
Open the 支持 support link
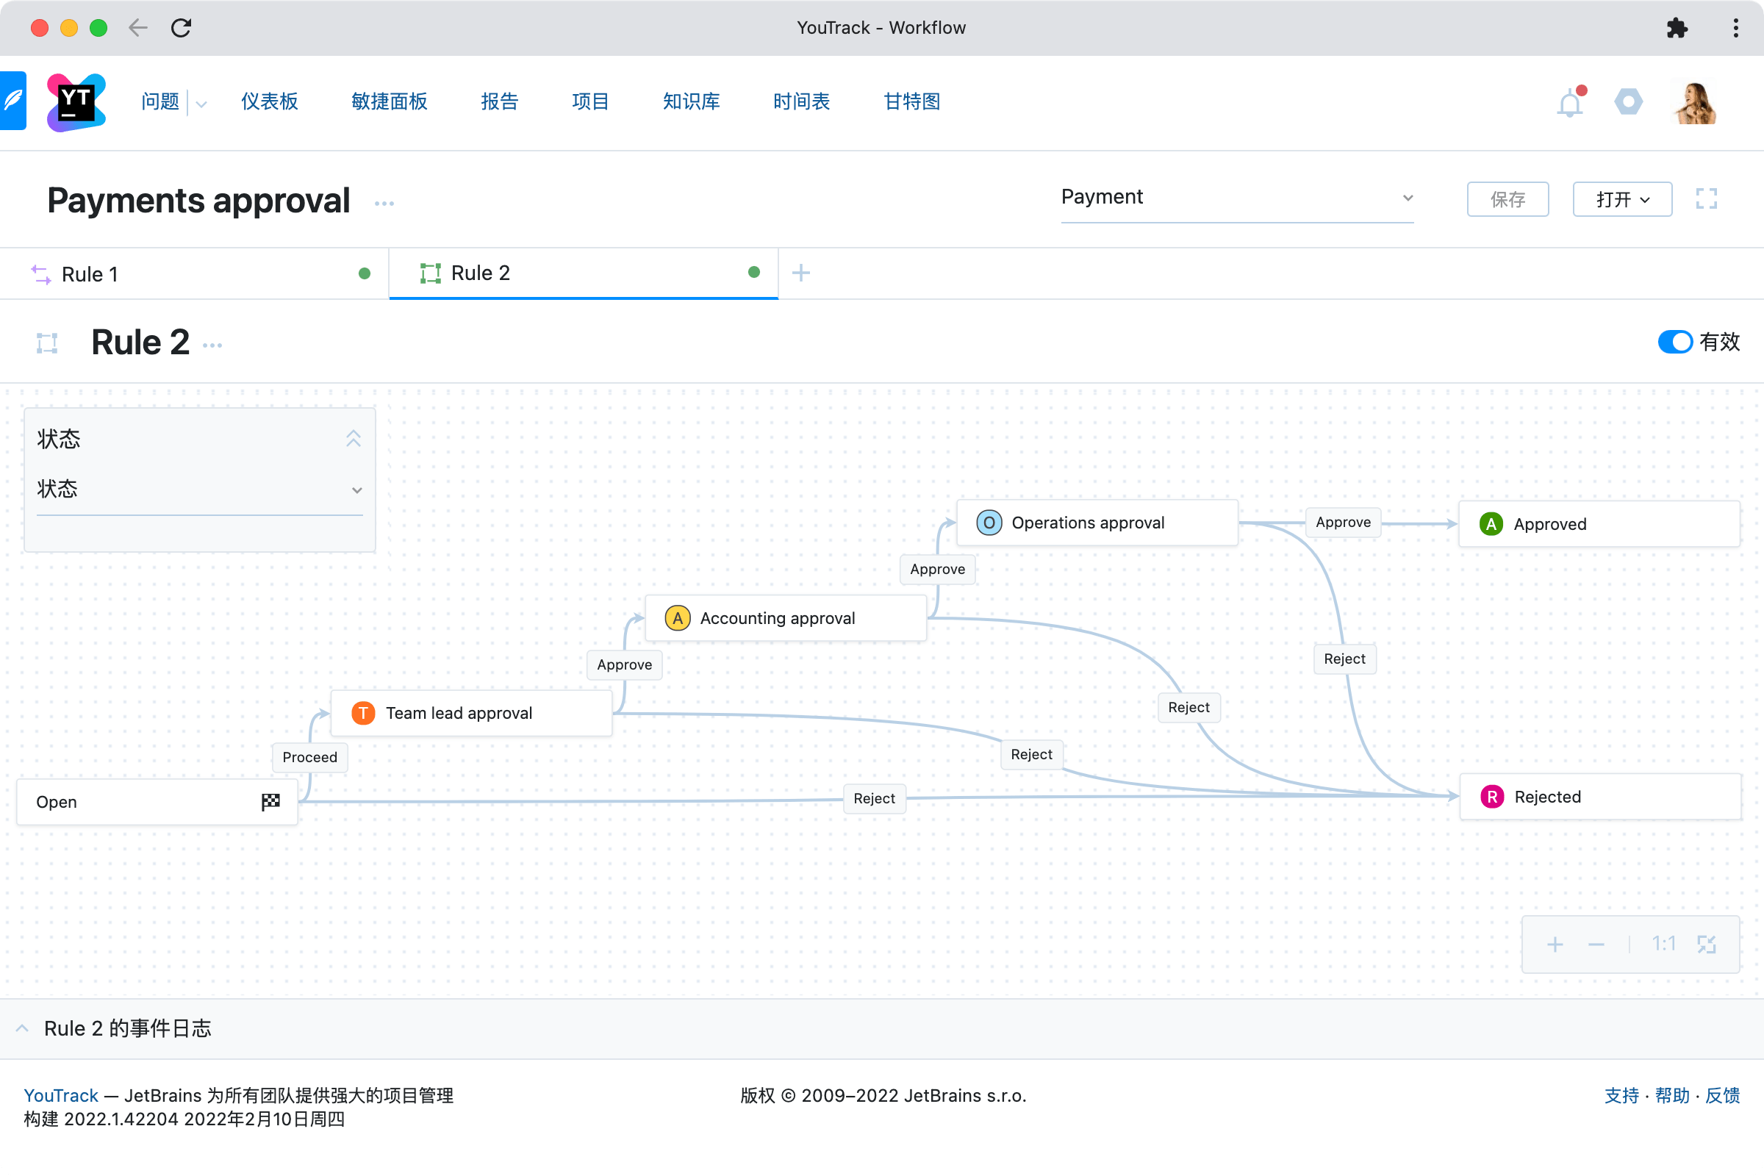(x=1621, y=1095)
